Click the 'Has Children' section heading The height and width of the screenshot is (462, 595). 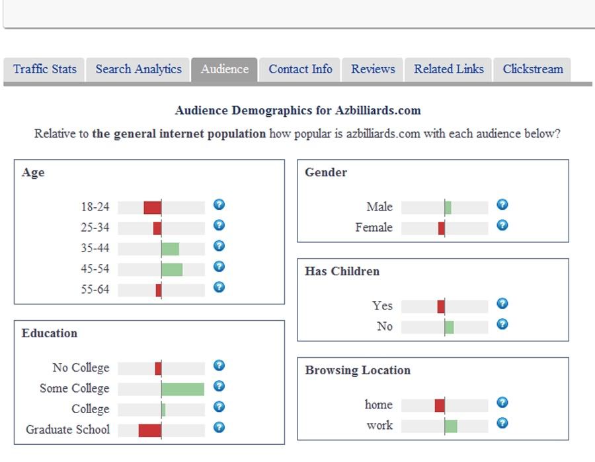pyautogui.click(x=342, y=271)
